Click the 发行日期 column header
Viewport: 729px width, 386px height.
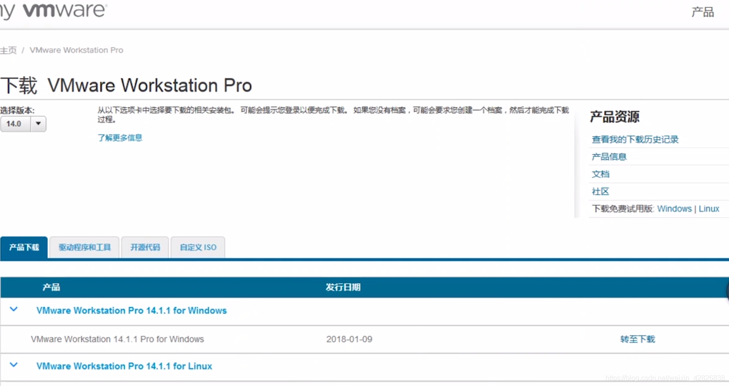point(343,287)
